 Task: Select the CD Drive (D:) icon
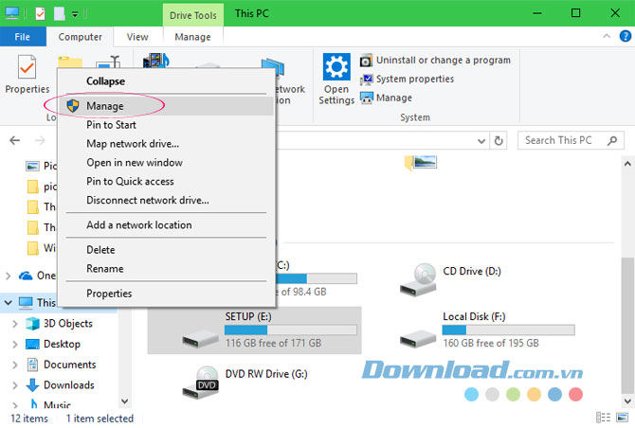coord(418,279)
